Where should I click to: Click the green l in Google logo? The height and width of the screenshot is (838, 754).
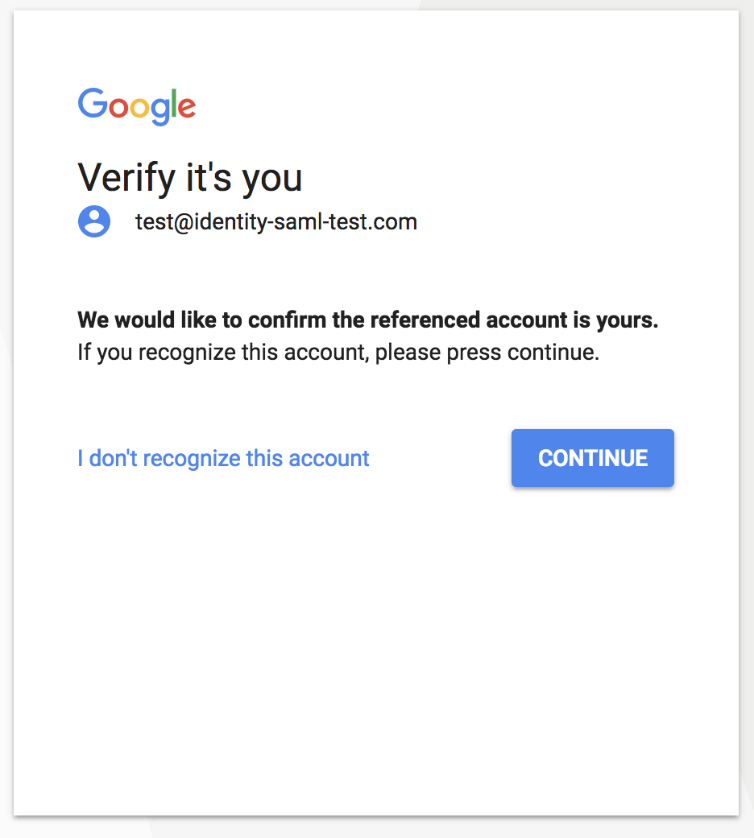click(x=173, y=102)
